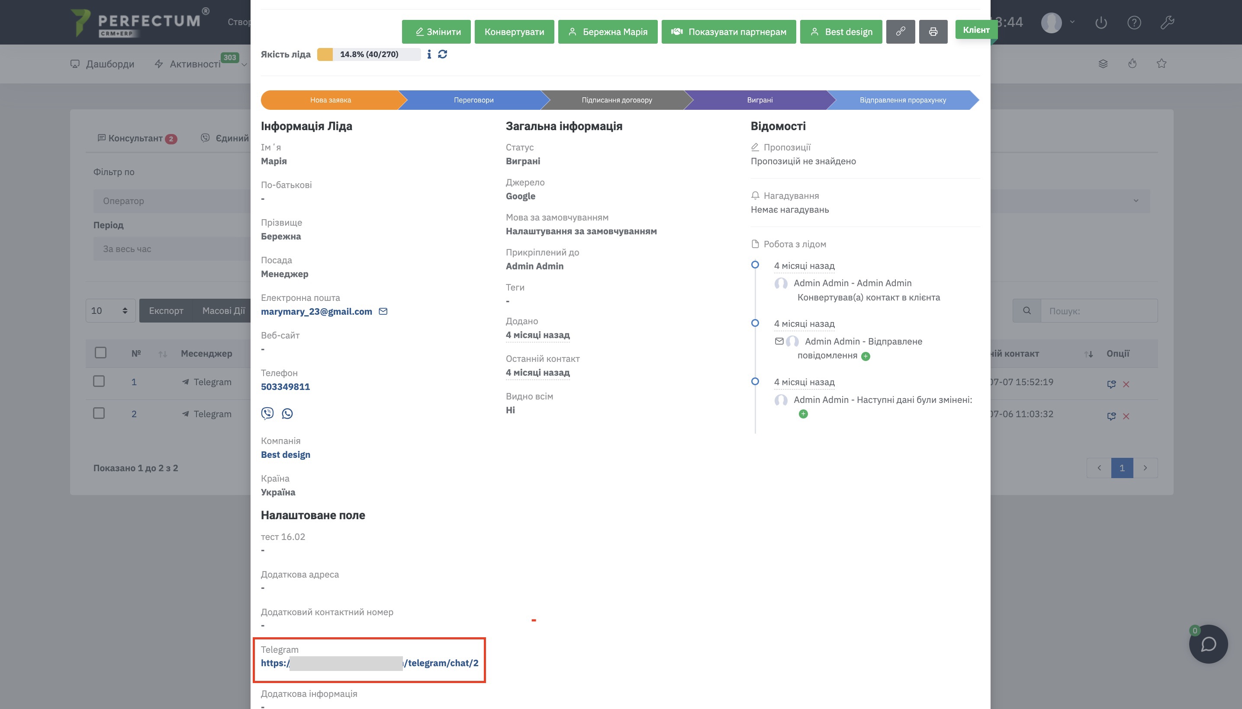
Task: Open the support chat bubble widget
Action: 1208,644
